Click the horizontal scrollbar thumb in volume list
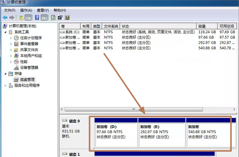 coord(134,109)
